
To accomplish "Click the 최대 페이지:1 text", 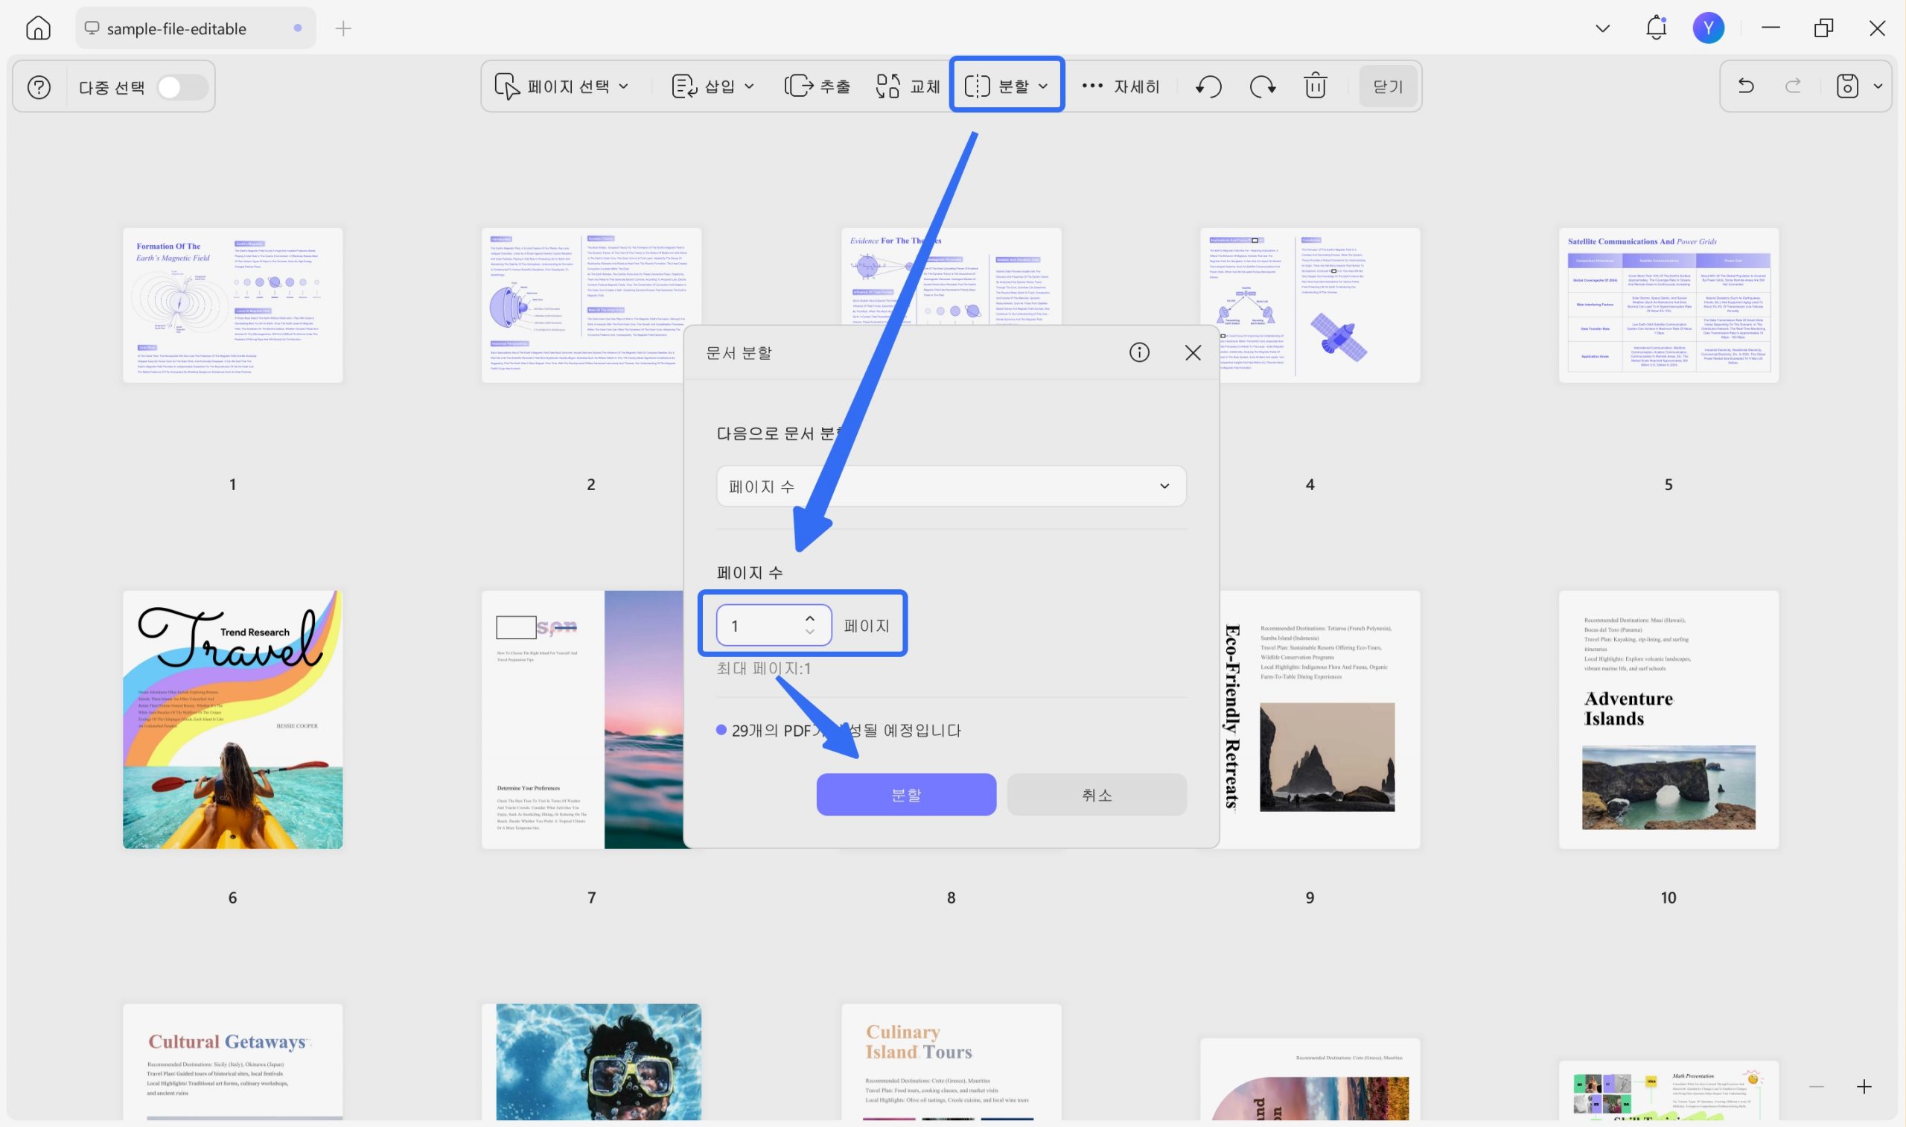I will tap(764, 668).
